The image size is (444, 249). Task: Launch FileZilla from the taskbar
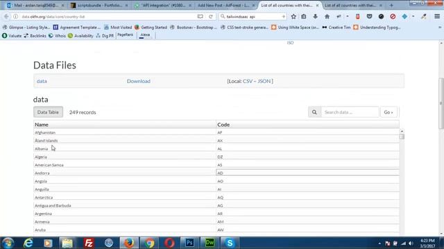89,243
